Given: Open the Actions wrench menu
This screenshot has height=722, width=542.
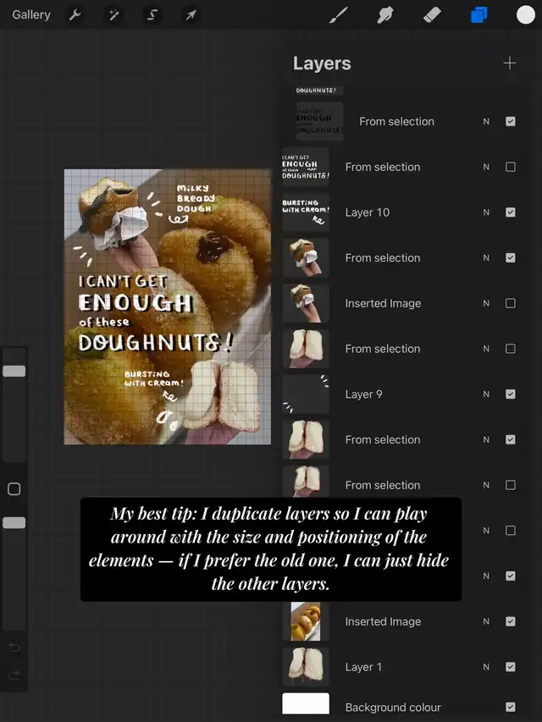Looking at the screenshot, I should (x=75, y=15).
